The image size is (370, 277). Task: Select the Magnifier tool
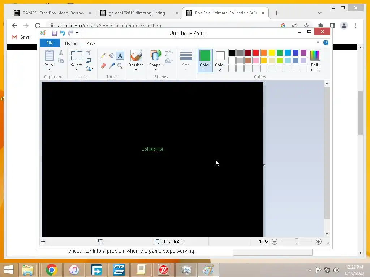coord(120,66)
